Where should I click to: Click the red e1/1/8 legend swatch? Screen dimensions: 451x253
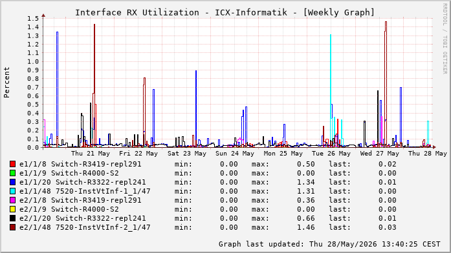pyautogui.click(x=12, y=164)
